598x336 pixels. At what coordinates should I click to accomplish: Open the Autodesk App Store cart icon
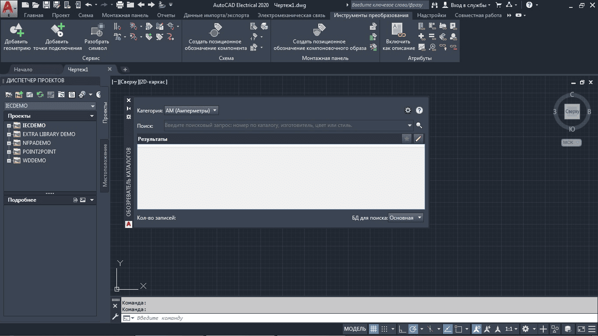click(499, 5)
